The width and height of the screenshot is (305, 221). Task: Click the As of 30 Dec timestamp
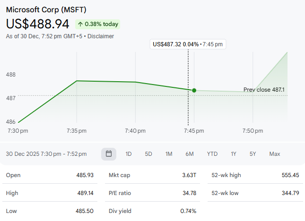click(x=44, y=36)
